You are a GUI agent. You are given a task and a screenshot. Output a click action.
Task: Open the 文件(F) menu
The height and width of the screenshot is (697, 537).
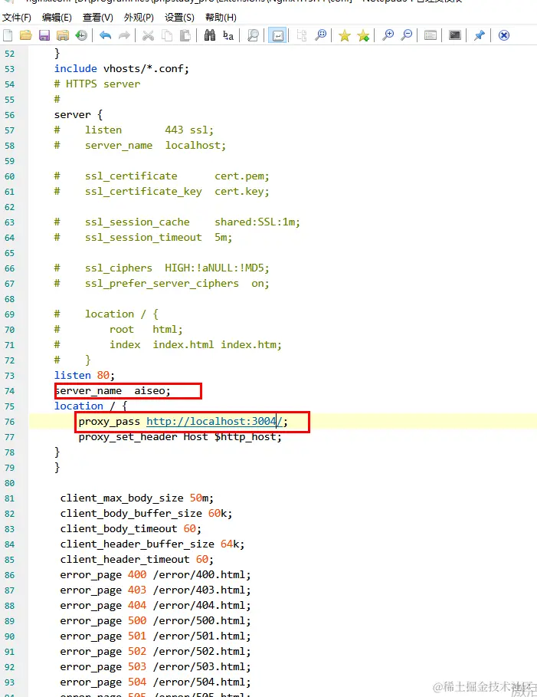point(16,18)
